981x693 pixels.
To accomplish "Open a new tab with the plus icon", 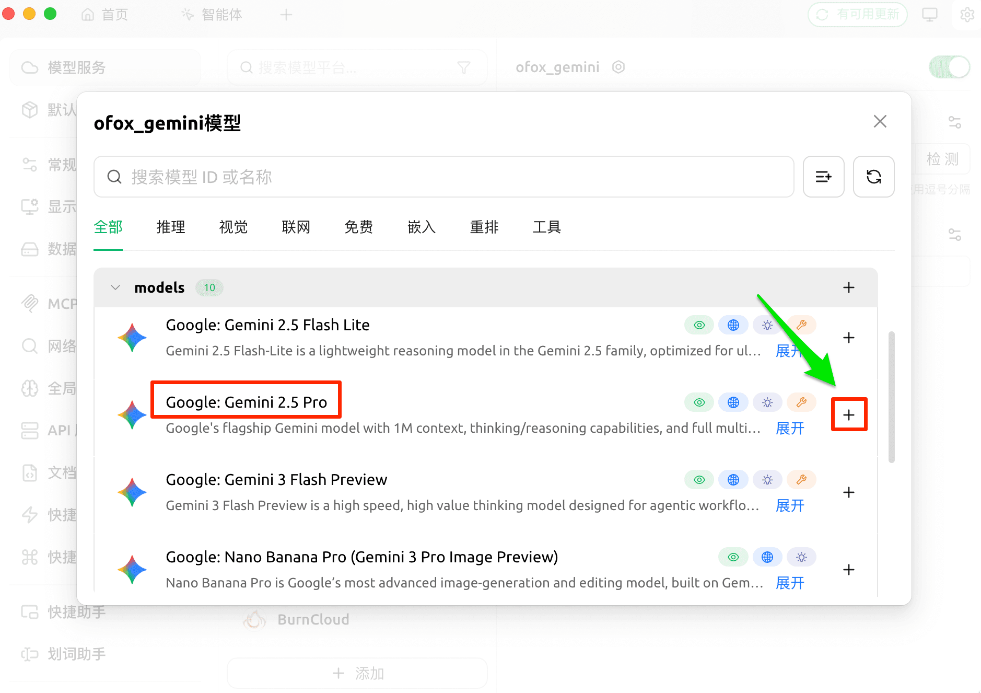I will pos(286,15).
